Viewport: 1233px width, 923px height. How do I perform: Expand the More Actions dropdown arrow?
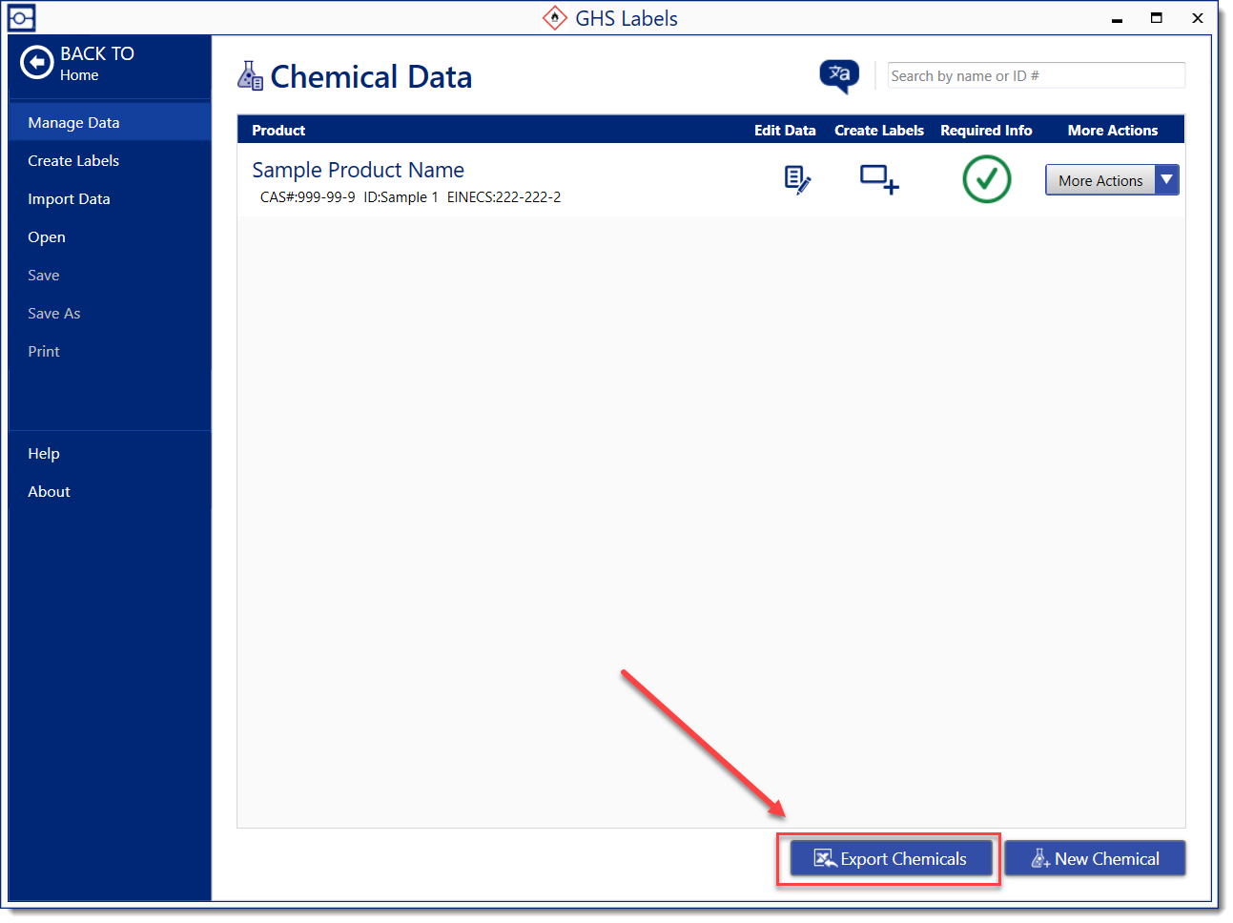pyautogui.click(x=1166, y=180)
